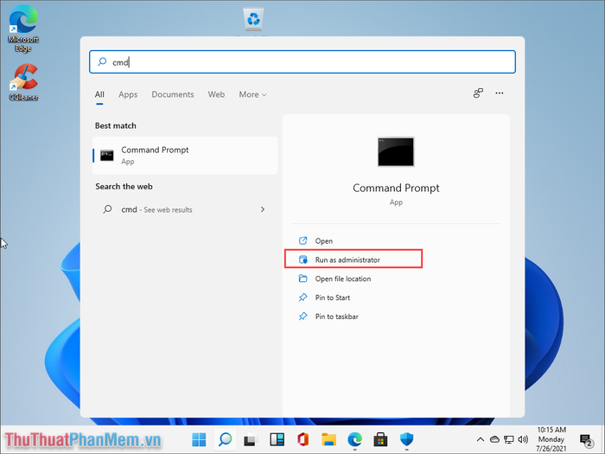Screen dimensions: 605x454
Task: Open the three-dot search options menu
Action: click(x=500, y=93)
